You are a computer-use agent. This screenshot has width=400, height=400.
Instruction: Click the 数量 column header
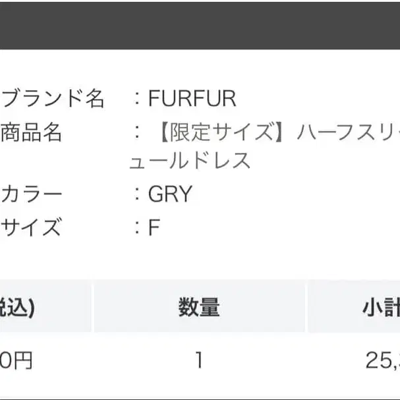199,307
